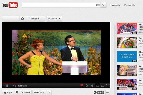Click the YouTube logo
143x95 pixels.
point(10,5)
